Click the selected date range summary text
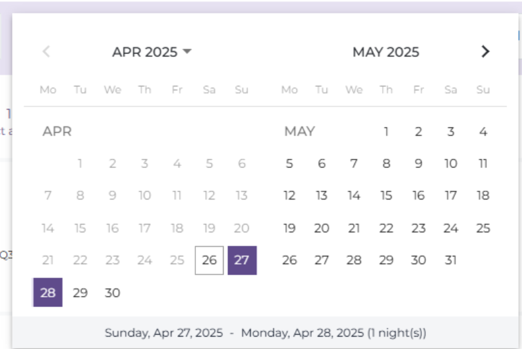 (x=266, y=334)
